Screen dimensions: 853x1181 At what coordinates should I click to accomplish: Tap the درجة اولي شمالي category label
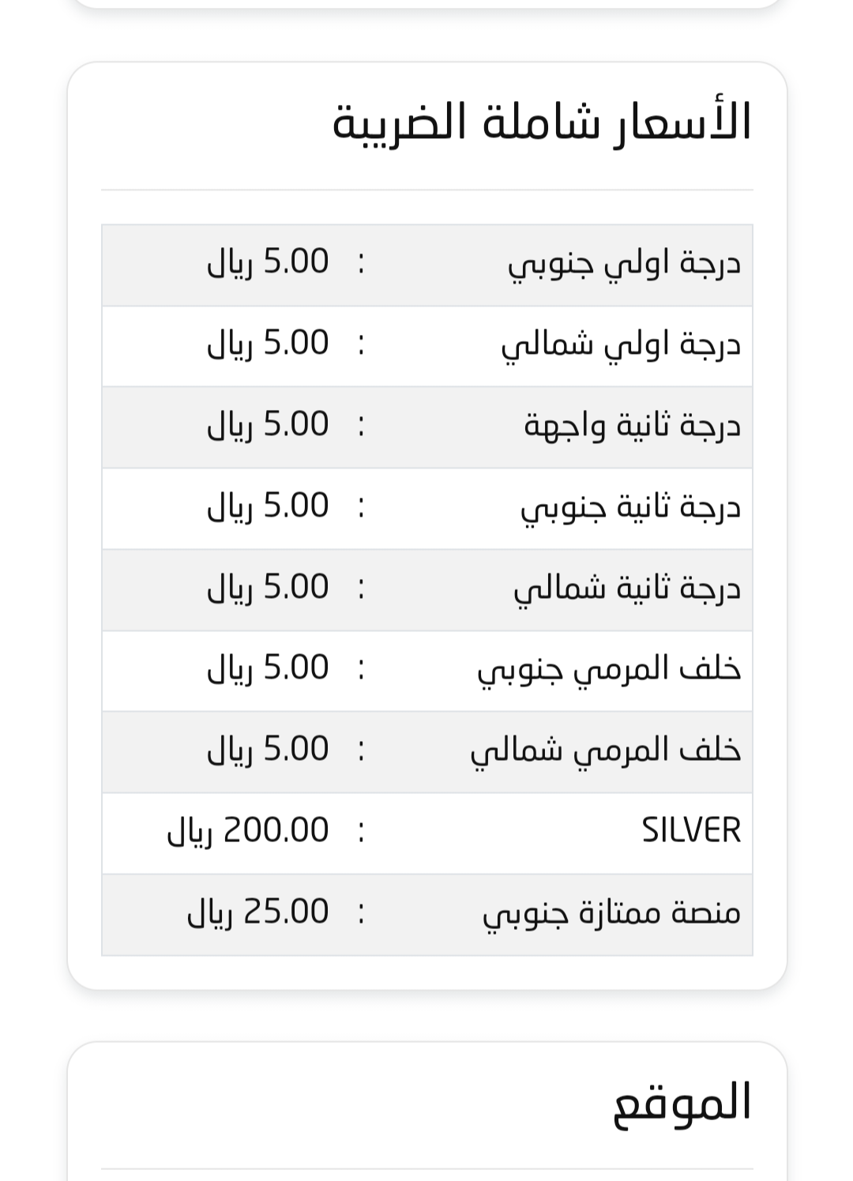622,346
